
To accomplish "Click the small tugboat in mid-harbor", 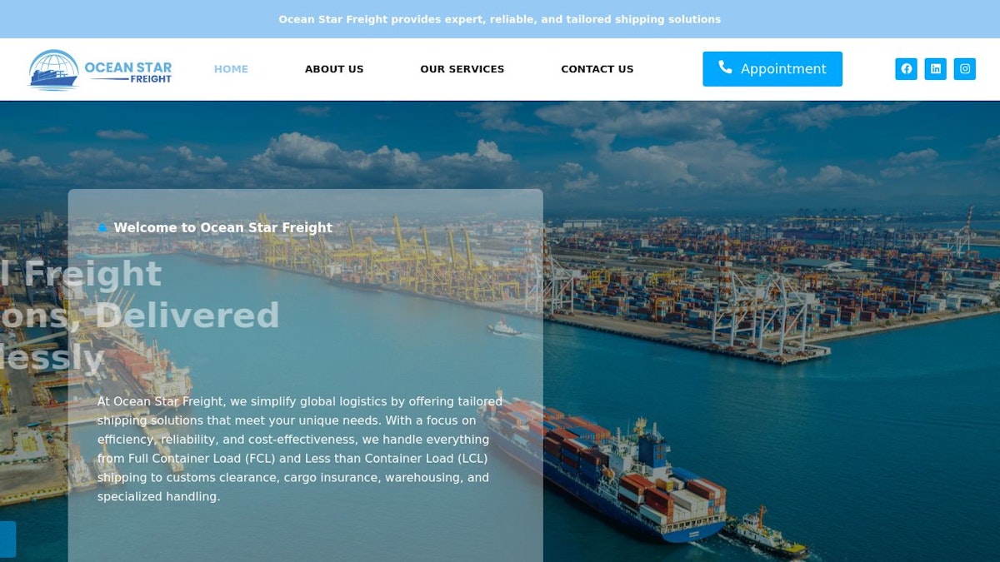I will point(504,328).
